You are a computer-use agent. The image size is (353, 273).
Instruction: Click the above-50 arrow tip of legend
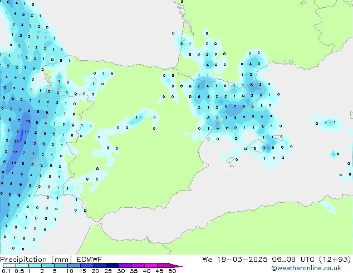click(176, 266)
